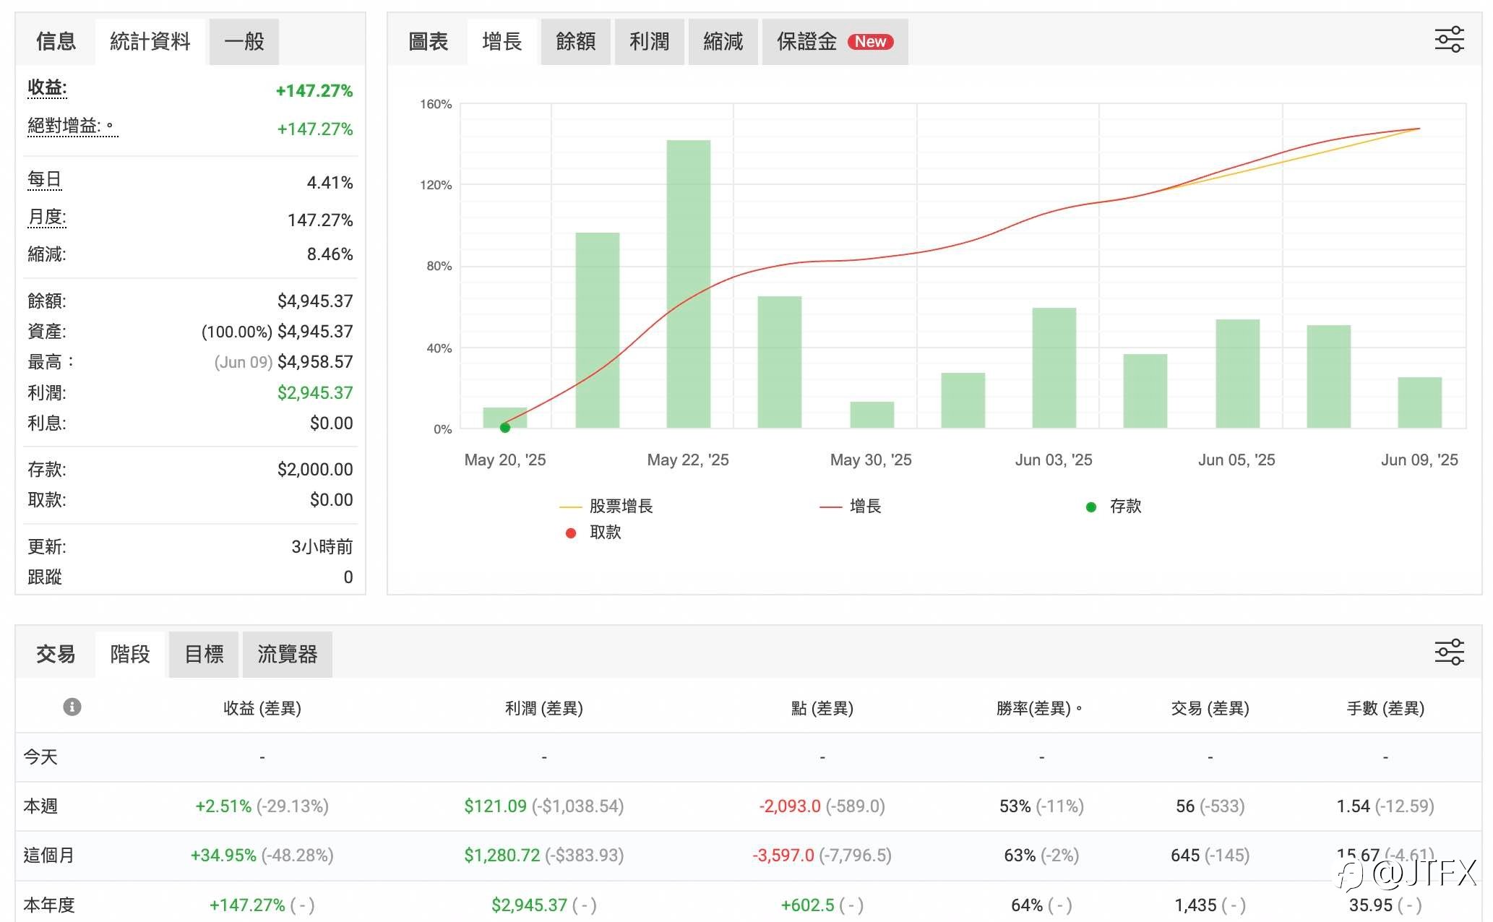The width and height of the screenshot is (1493, 922).
Task: Click the tallest green bar at May 22
Action: coord(688,284)
